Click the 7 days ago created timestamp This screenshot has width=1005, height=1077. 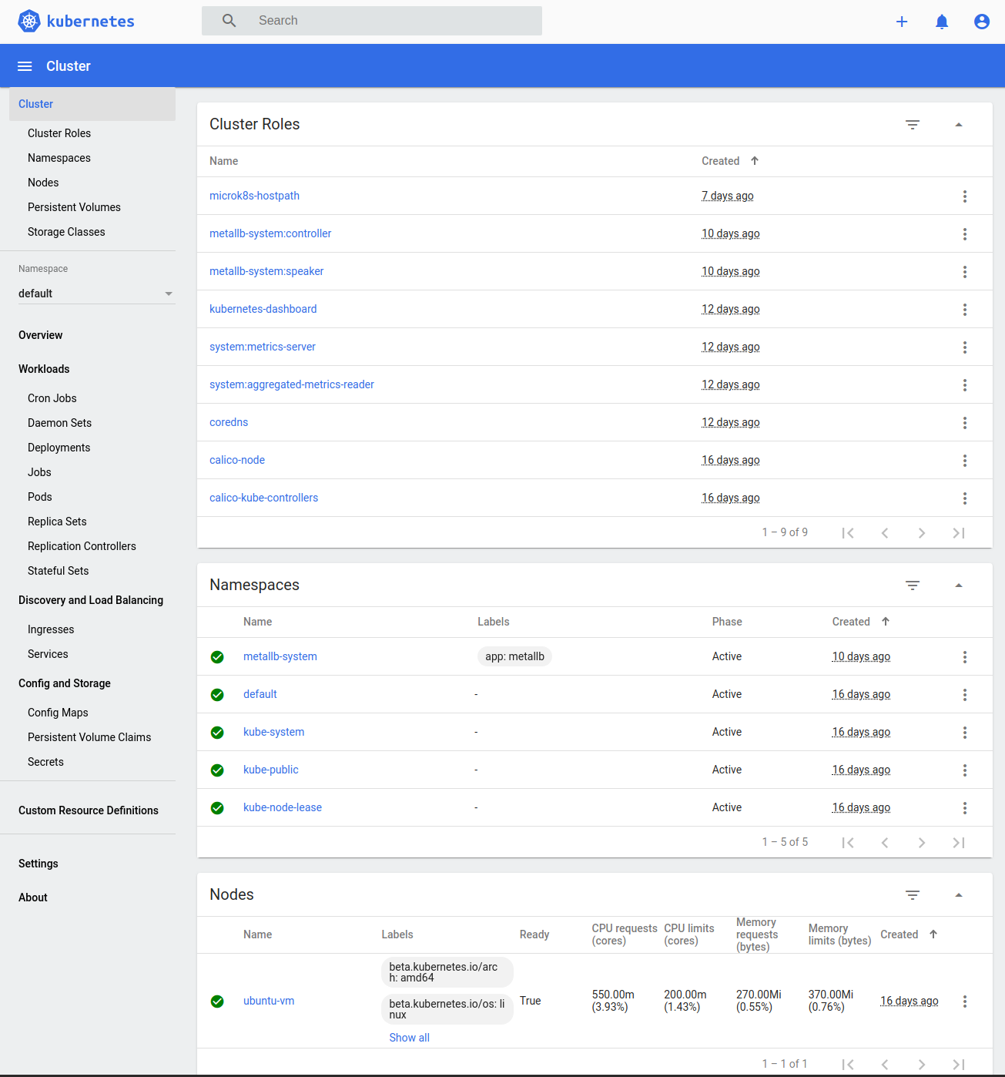(x=728, y=196)
